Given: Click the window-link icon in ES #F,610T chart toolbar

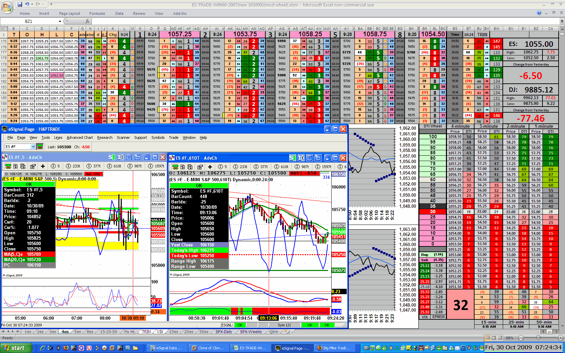Looking at the screenshot, I should click(175, 167).
